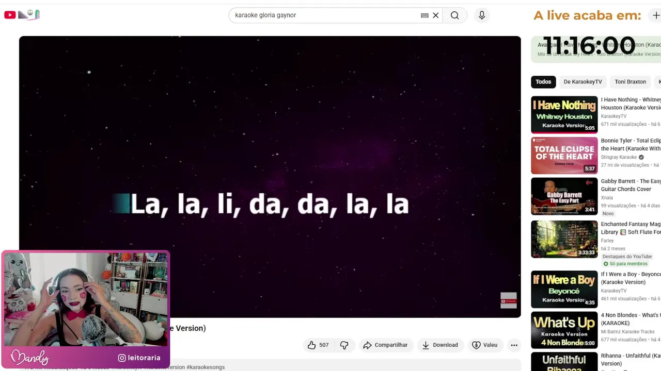This screenshot has width=661, height=371.
Task: Click the #karaokesongs hashtag
Action: coord(206,367)
